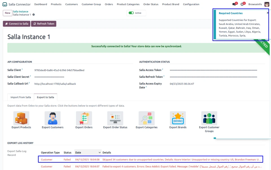271x170 pixels.
Task: Switch to the Import from Salla tab
Action: point(21,97)
